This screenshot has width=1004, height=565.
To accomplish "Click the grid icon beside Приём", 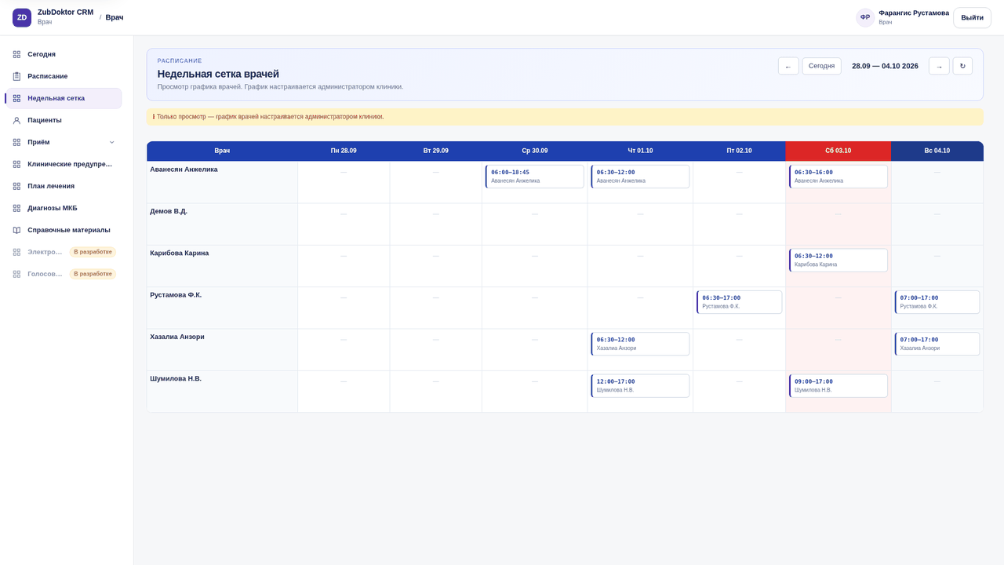I will (16, 142).
